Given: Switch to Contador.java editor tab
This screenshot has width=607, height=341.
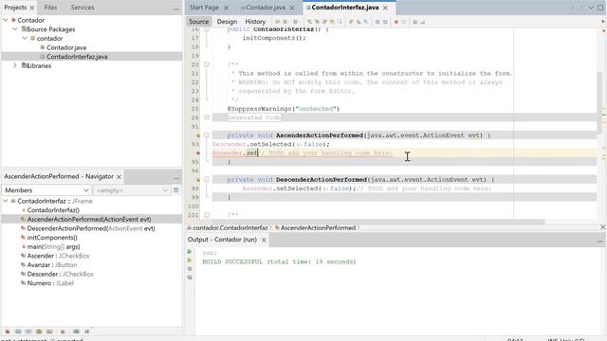Looking at the screenshot, I should [266, 8].
